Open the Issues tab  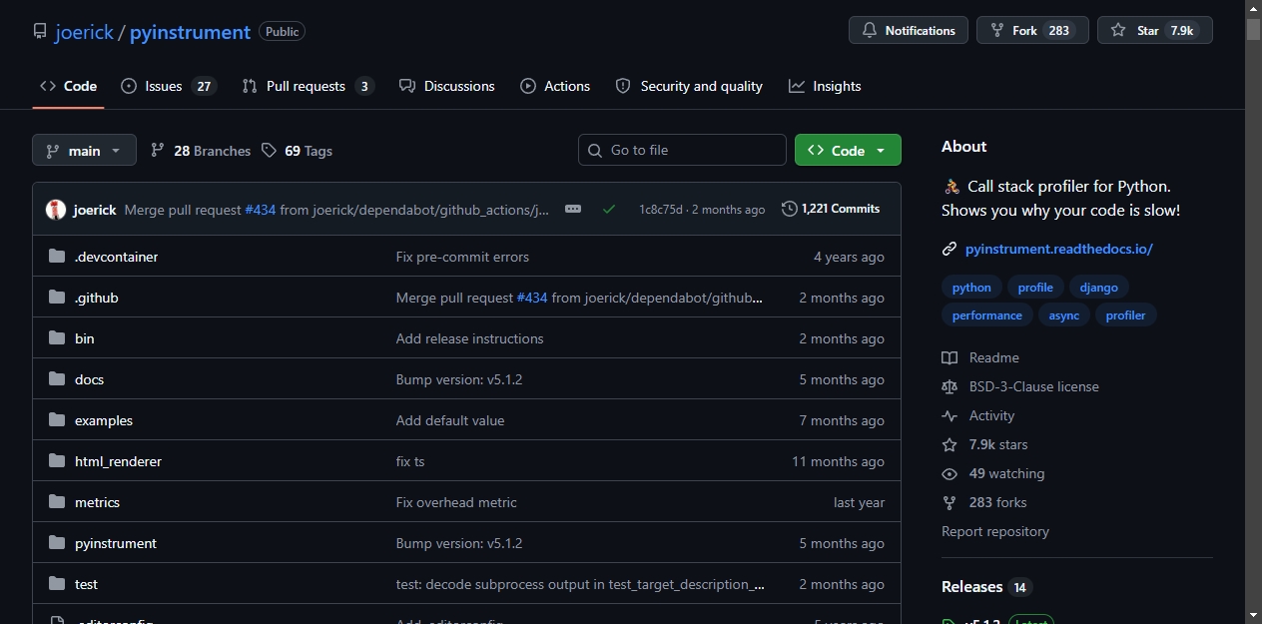click(169, 86)
